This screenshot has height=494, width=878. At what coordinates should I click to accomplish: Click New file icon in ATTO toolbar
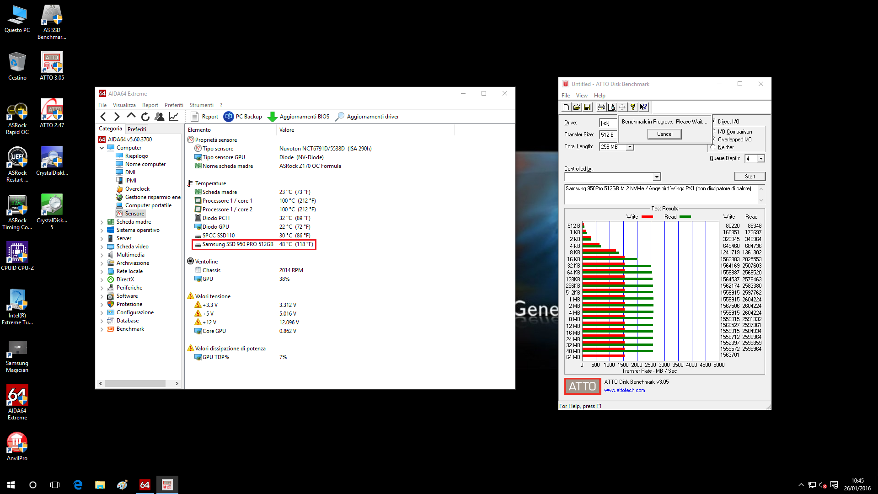(x=567, y=107)
